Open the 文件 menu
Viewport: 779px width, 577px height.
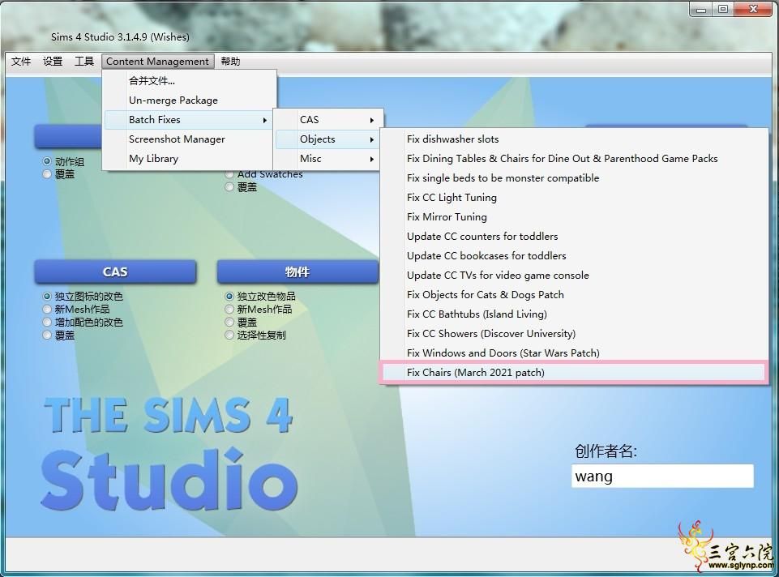(x=21, y=62)
